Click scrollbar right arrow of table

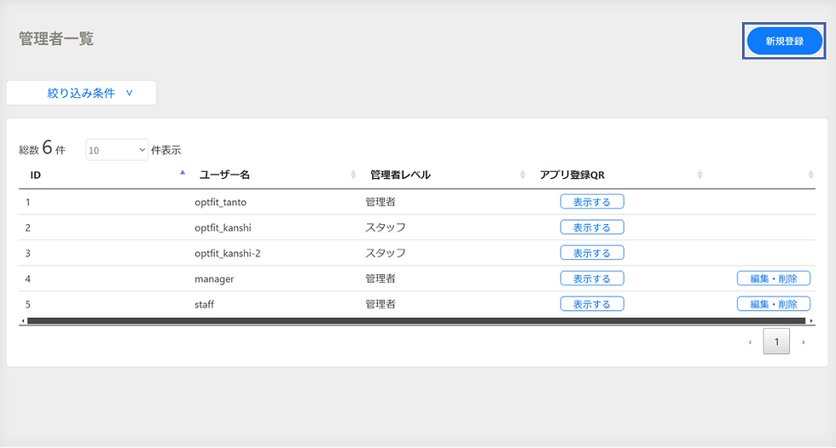pos(810,320)
